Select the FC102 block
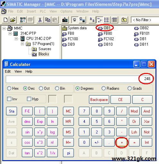Viewport: 159px width, 164px height. pyautogui.click(x=106, y=39)
